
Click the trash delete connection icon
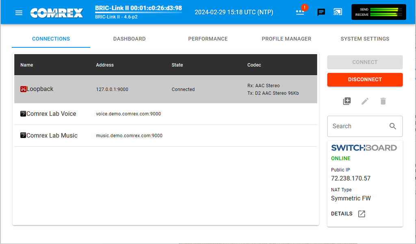coord(383,101)
